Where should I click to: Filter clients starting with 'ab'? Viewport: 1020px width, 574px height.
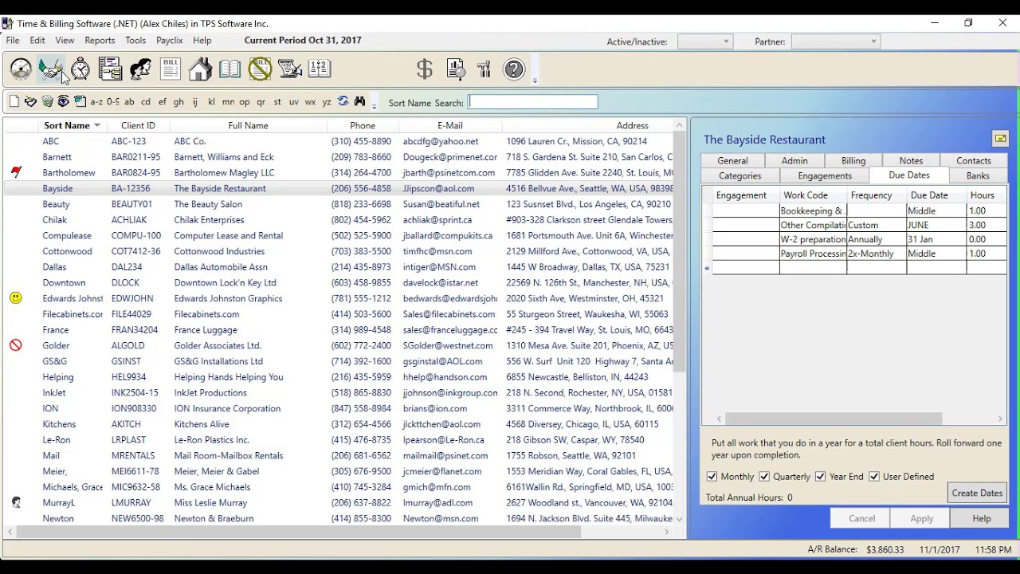click(129, 102)
